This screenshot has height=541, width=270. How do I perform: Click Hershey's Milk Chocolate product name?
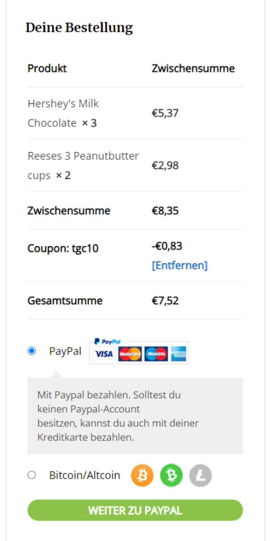pyautogui.click(x=63, y=113)
